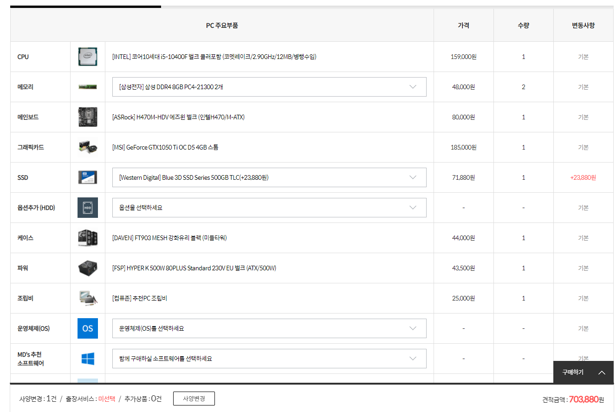
Task: Click the 변동사항 column header
Action: pyautogui.click(x=583, y=26)
